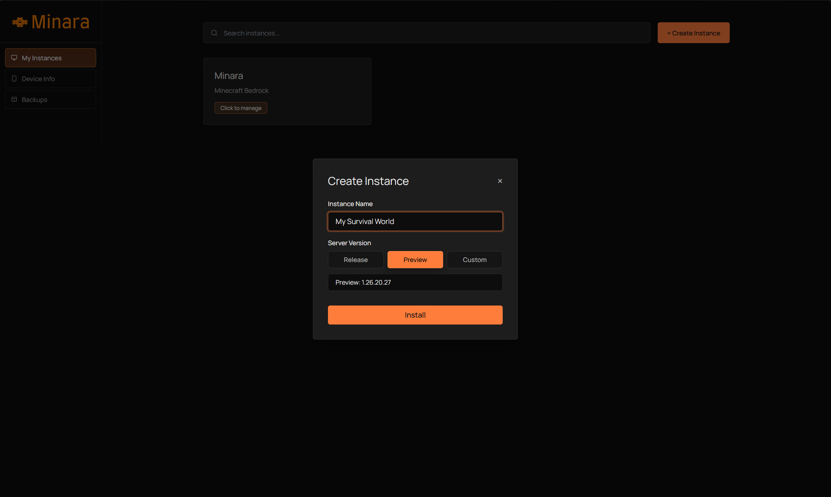Focus the Instance Name field
Viewport: 831px width, 497px height.
[x=415, y=221]
